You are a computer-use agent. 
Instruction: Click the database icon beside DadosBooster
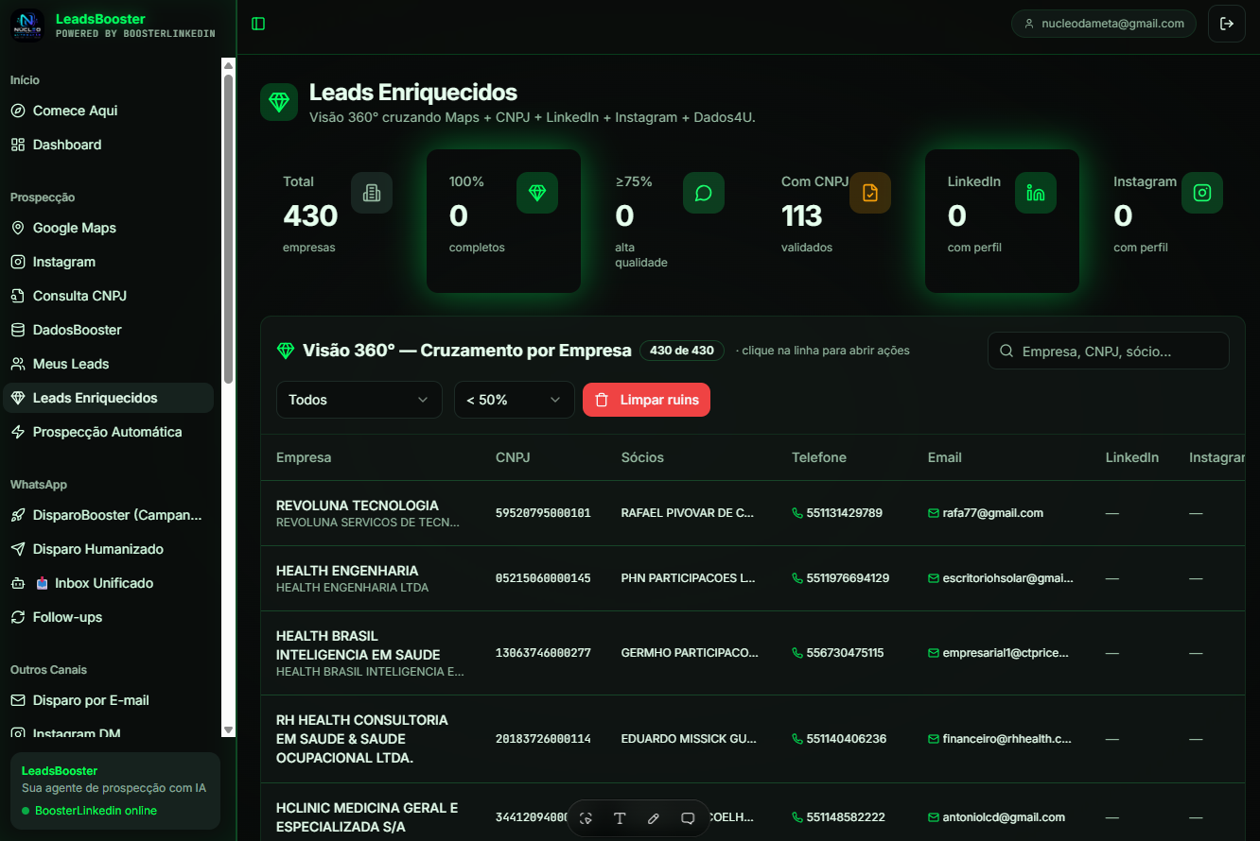click(17, 330)
